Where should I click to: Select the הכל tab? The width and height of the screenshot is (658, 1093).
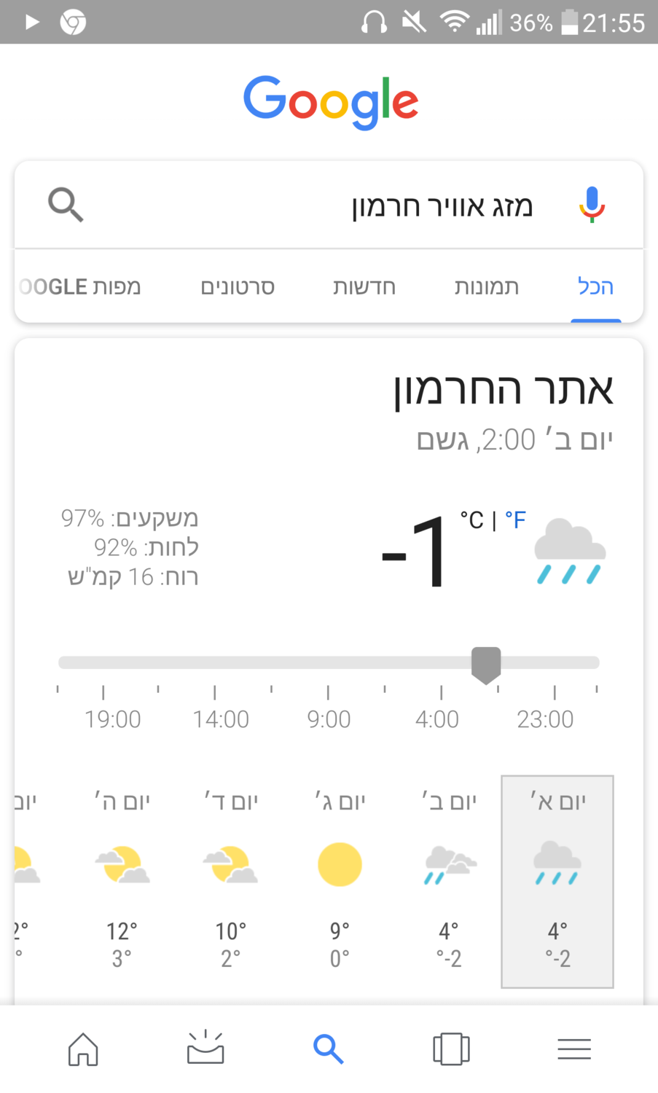[x=595, y=287]
